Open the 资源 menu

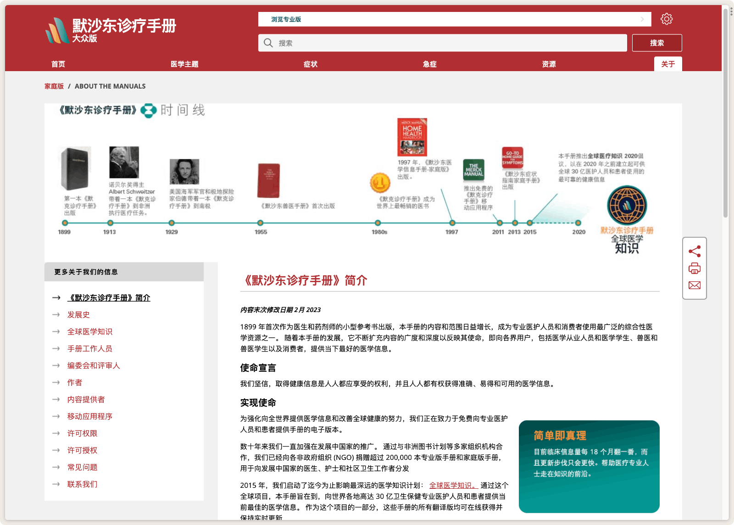pyautogui.click(x=549, y=64)
